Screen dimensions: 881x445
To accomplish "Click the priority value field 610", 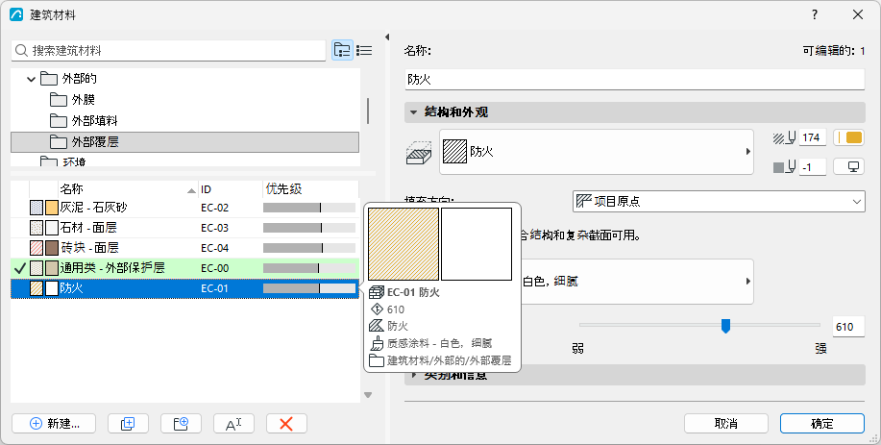I will click(848, 327).
